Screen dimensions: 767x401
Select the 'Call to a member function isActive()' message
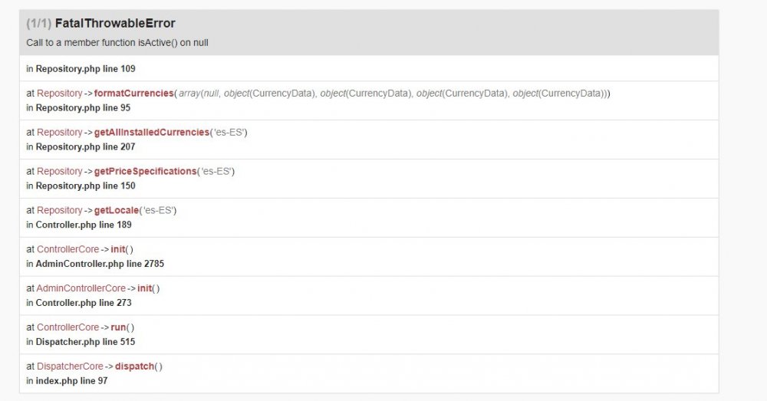[117, 42]
